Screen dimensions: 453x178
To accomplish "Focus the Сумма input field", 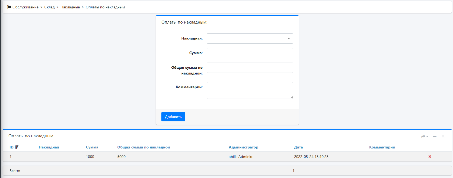I will point(250,53).
